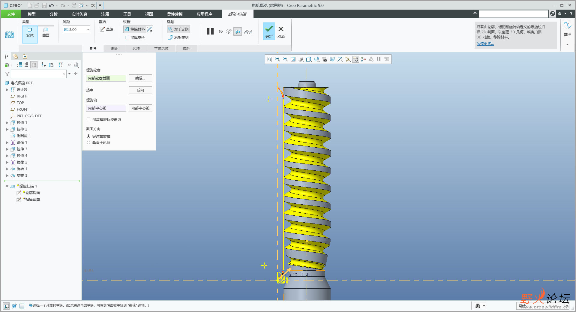This screenshot has height=312, width=576.
Task: Open the undo history dropdown arrow
Action: pos(57,5)
